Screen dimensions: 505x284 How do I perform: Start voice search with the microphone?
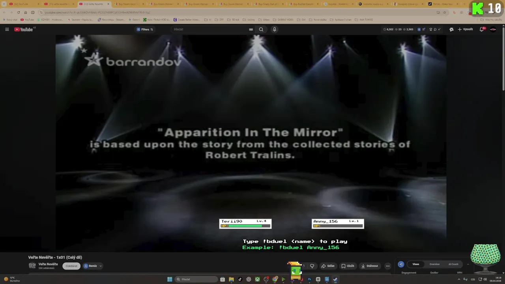(275, 29)
